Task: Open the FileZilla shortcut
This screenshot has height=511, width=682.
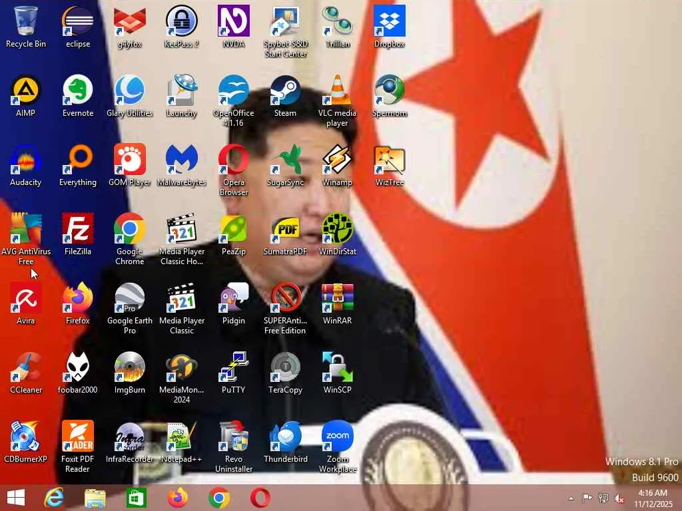Action: [x=78, y=234]
